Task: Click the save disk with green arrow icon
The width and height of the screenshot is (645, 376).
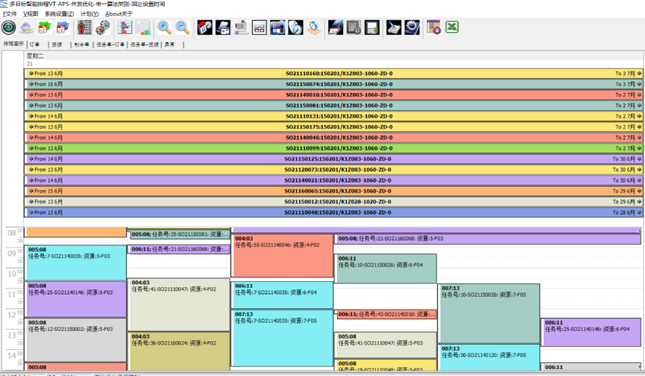Action: 372,27
